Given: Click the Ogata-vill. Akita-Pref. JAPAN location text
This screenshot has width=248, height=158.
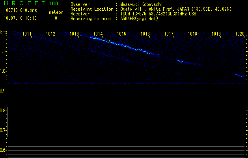Looking at the screenshot, I should click(x=176, y=9).
